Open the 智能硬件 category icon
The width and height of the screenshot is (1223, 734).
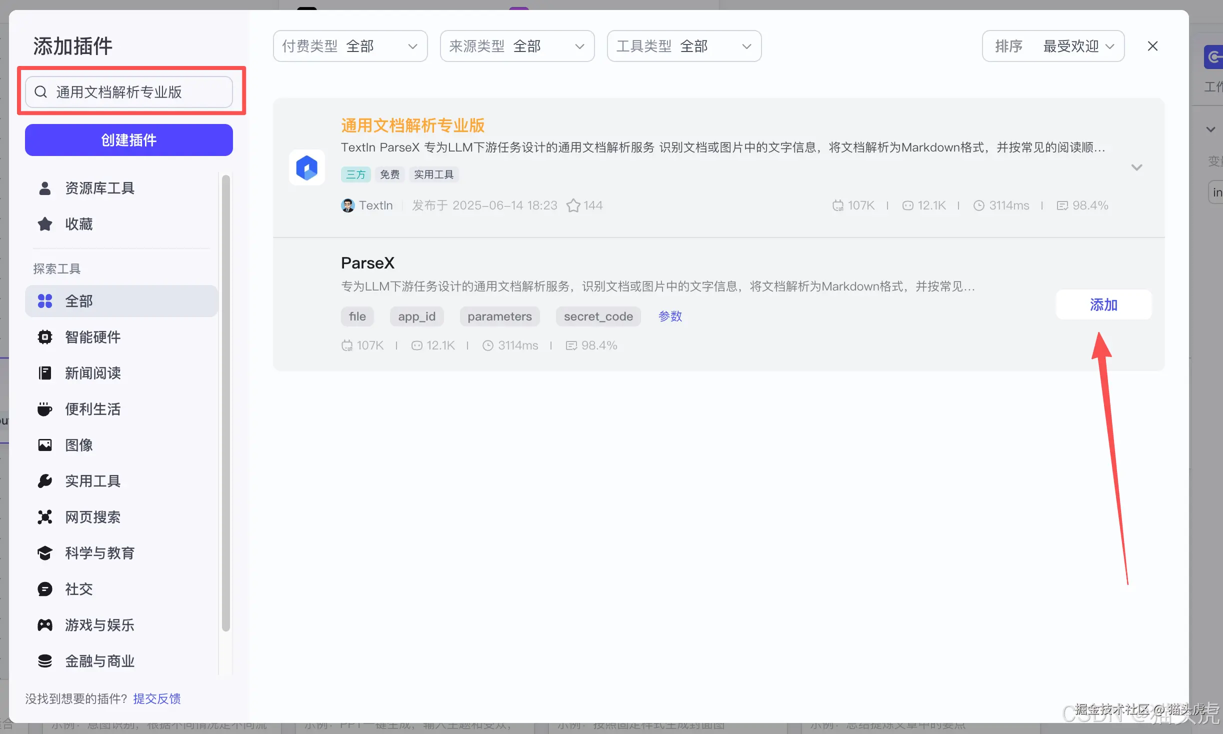(x=44, y=337)
